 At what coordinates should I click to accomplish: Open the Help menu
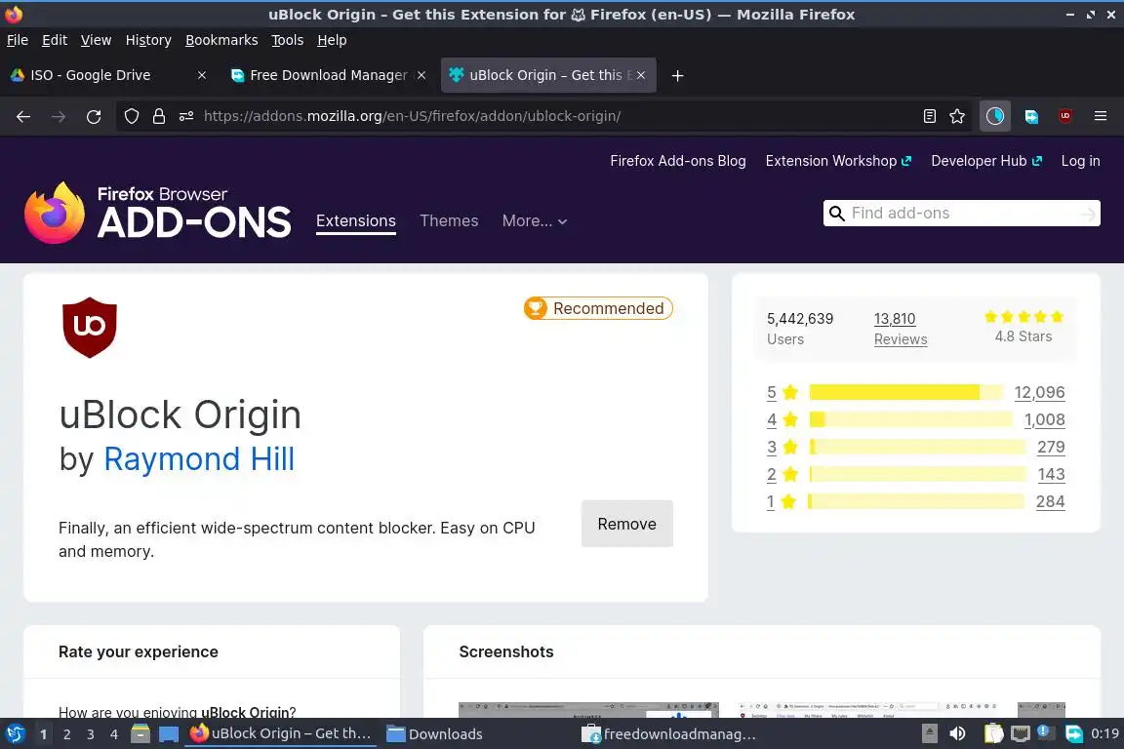332,40
